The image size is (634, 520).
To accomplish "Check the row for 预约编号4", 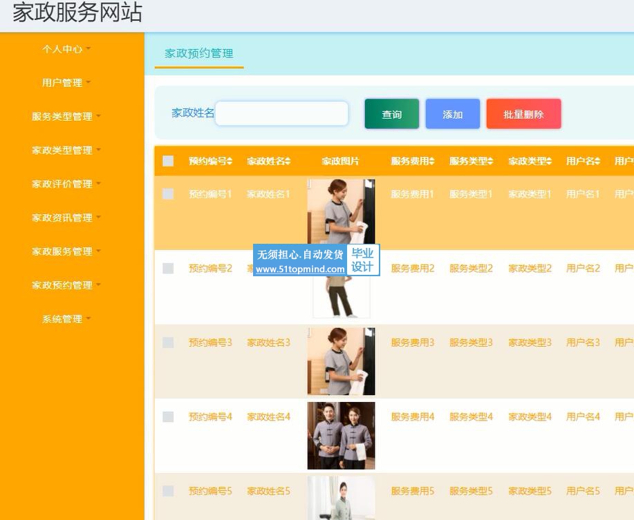I will 168,416.
